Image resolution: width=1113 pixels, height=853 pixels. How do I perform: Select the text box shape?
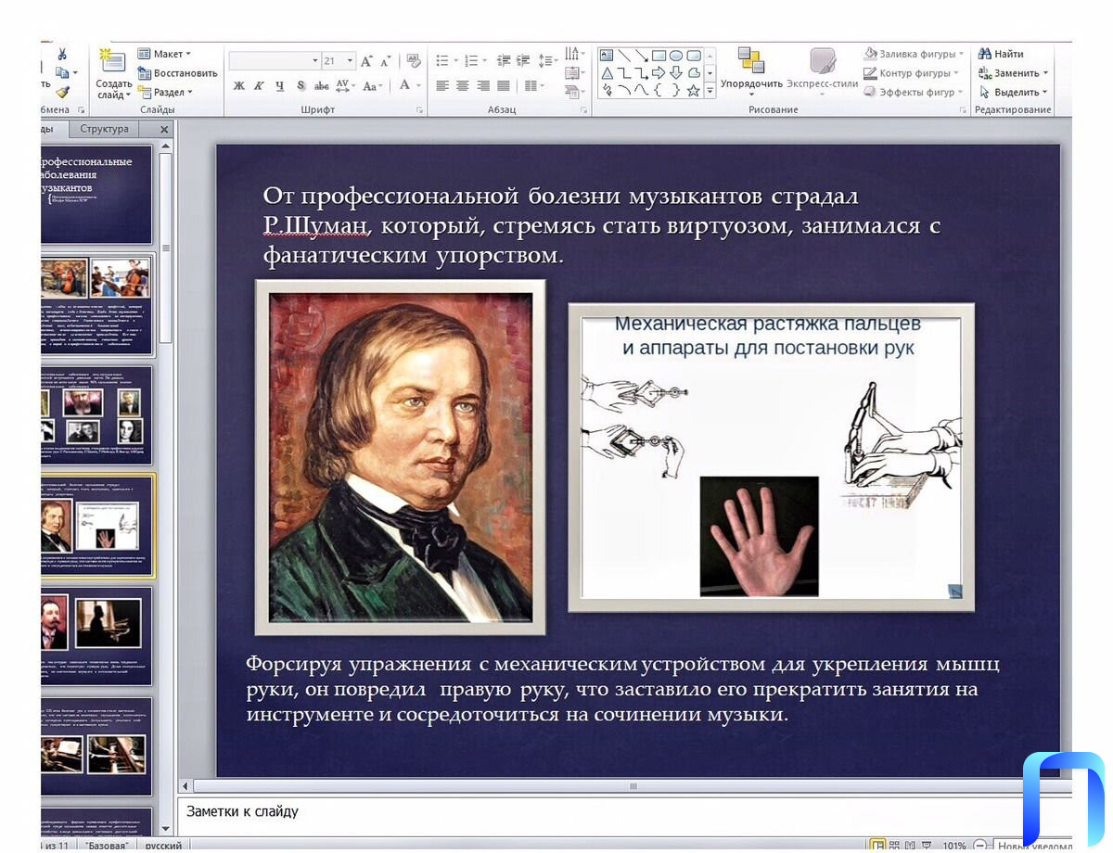tap(607, 55)
